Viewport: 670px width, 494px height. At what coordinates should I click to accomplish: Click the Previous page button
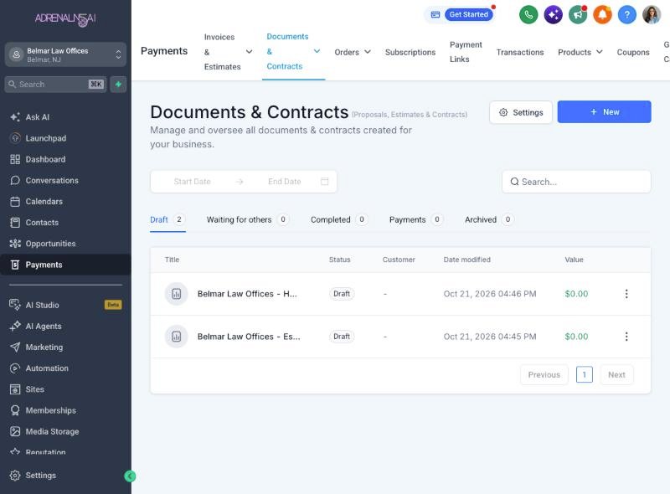544,375
